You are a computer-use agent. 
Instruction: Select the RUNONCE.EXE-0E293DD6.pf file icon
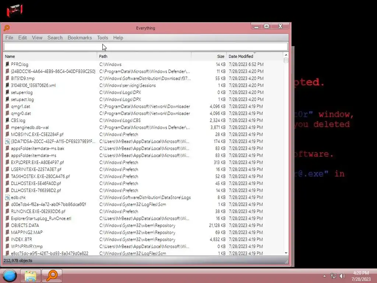click(7, 211)
